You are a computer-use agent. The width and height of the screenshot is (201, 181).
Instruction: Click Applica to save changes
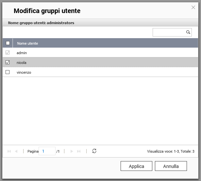pos(136,166)
